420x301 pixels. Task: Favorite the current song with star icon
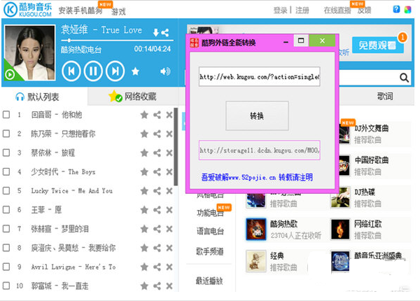135,71
